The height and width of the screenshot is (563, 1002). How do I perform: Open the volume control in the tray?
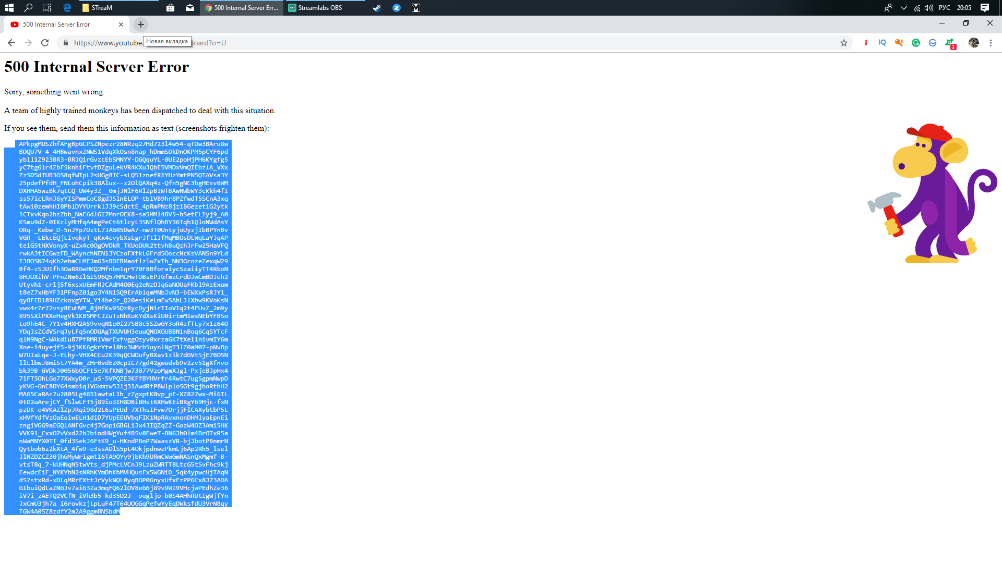pyautogui.click(x=929, y=8)
